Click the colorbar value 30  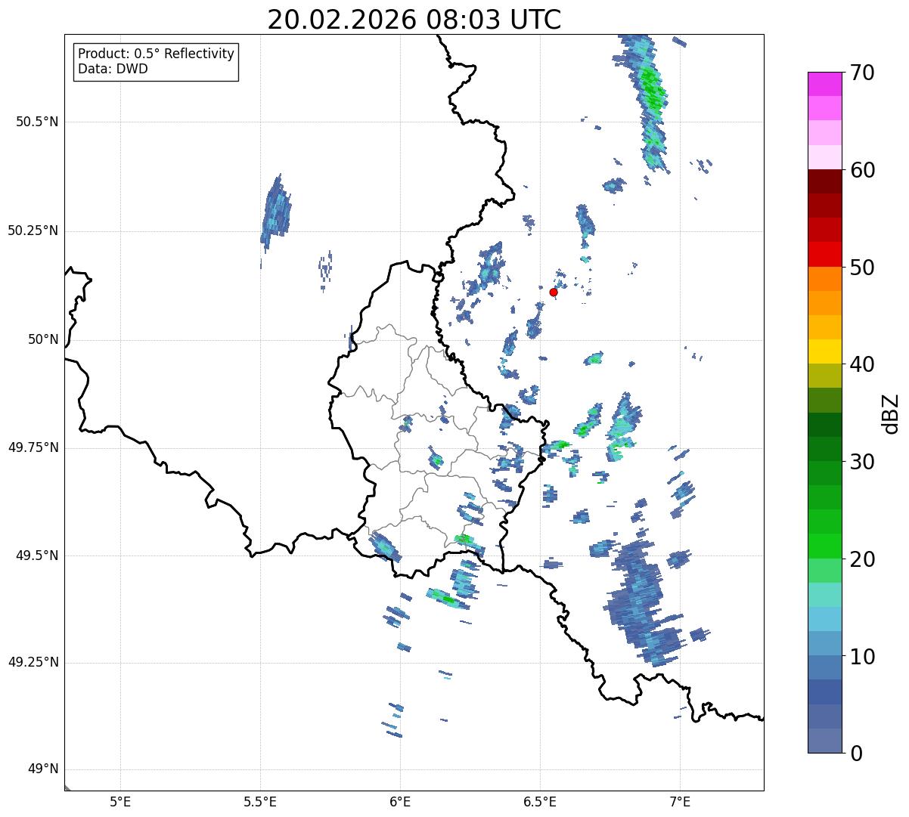tap(862, 462)
